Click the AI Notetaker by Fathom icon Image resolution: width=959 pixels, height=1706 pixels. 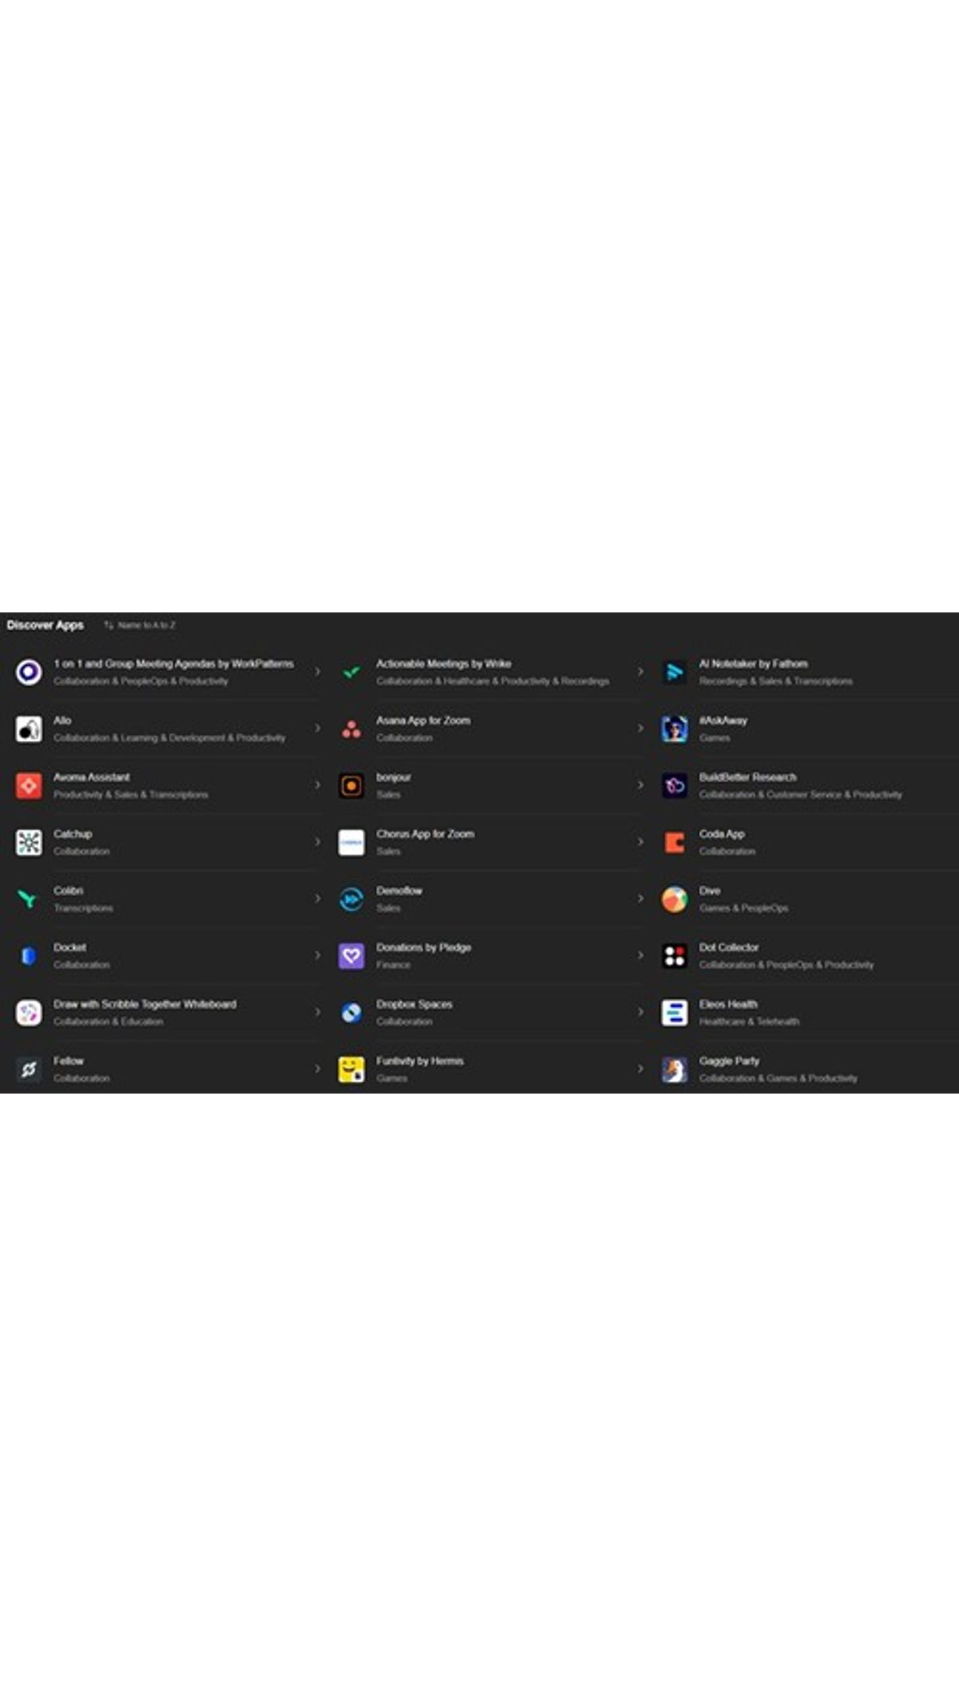[674, 672]
